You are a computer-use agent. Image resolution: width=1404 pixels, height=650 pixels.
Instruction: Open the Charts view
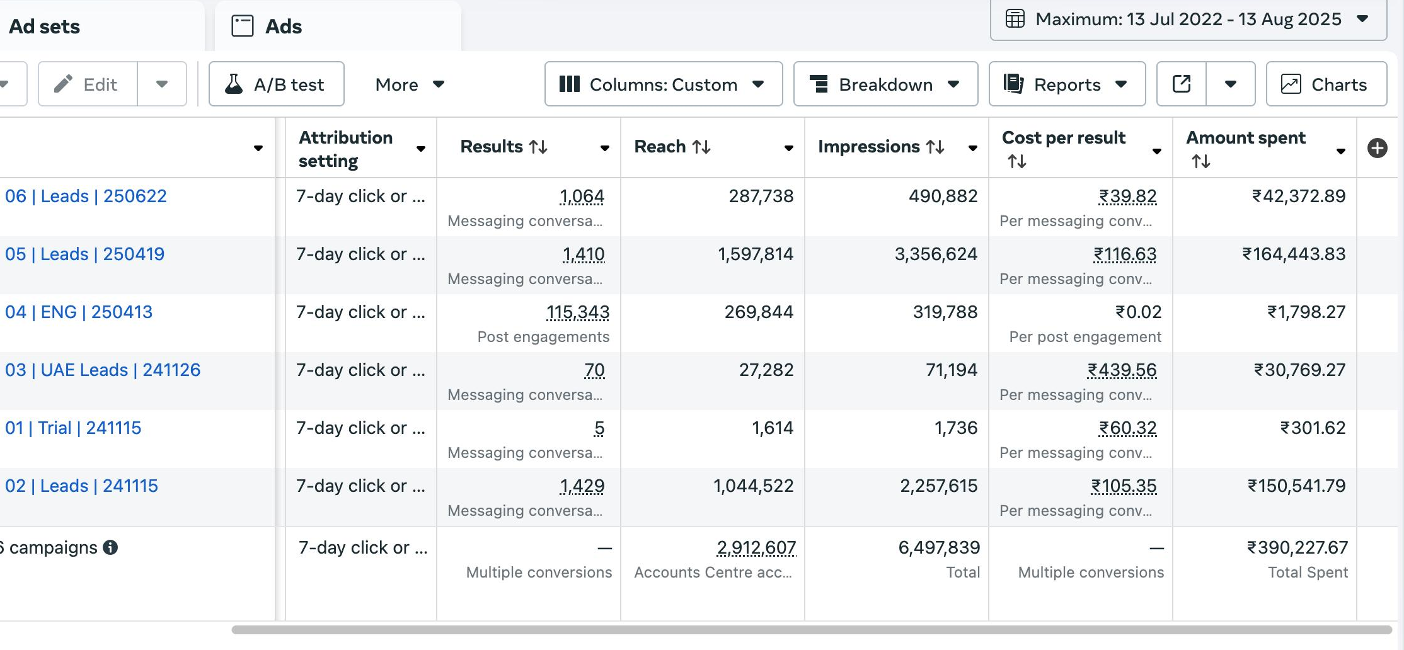(x=1326, y=84)
